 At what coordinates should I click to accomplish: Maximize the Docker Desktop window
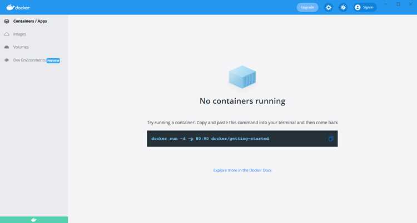pyautogui.click(x=398, y=4)
